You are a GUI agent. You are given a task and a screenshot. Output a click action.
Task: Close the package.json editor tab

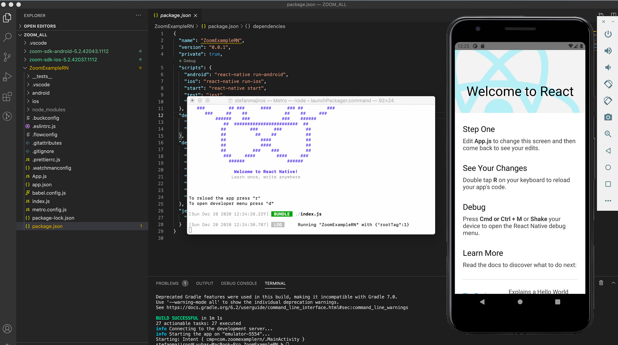click(196, 15)
